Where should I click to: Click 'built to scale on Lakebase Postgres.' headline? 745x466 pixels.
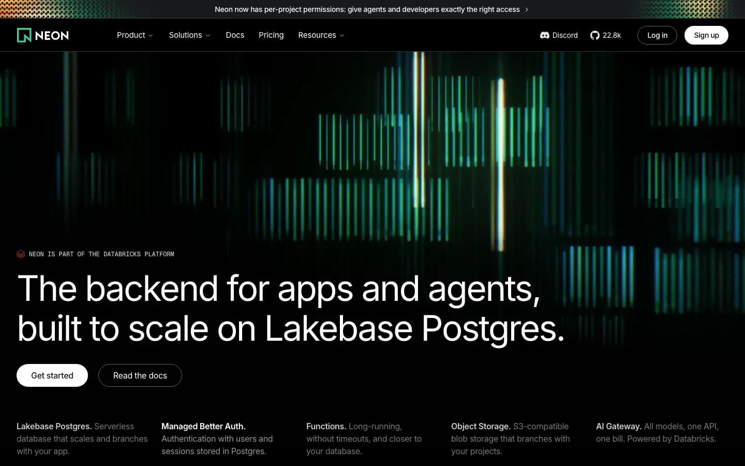[x=291, y=329]
